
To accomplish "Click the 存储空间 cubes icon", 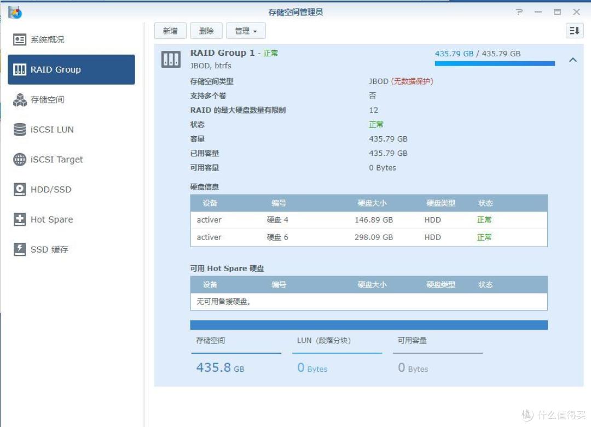I will [20, 100].
